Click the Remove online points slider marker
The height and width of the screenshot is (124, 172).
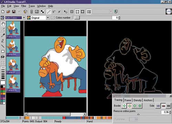pos(138,114)
